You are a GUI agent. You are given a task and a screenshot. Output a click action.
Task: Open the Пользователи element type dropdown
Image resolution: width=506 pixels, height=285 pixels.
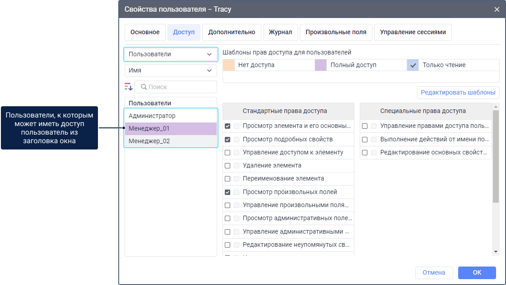pos(170,54)
